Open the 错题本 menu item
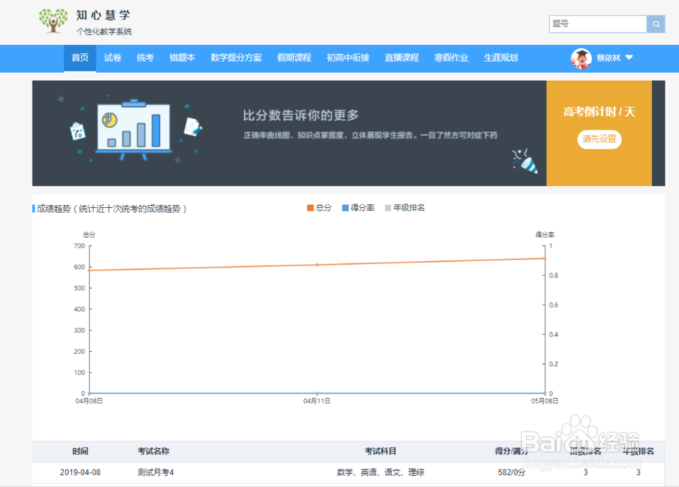679x487 pixels. click(x=182, y=58)
